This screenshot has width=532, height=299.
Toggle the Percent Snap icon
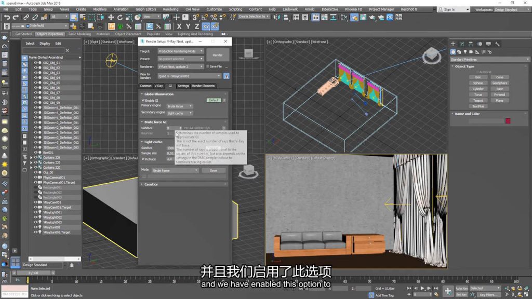point(214,17)
